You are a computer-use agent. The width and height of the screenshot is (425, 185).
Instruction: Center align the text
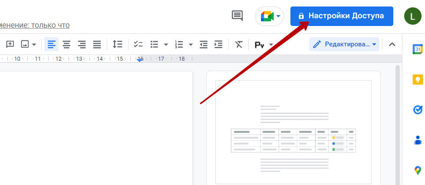[x=67, y=44]
